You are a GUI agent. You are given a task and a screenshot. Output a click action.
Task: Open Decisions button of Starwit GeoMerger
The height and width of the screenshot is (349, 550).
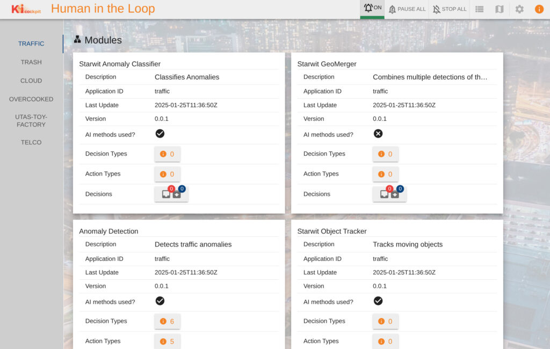coord(389,194)
